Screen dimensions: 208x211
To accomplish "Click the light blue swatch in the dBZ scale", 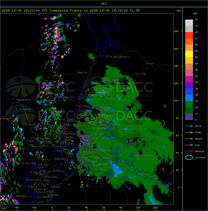I will point(189,98).
